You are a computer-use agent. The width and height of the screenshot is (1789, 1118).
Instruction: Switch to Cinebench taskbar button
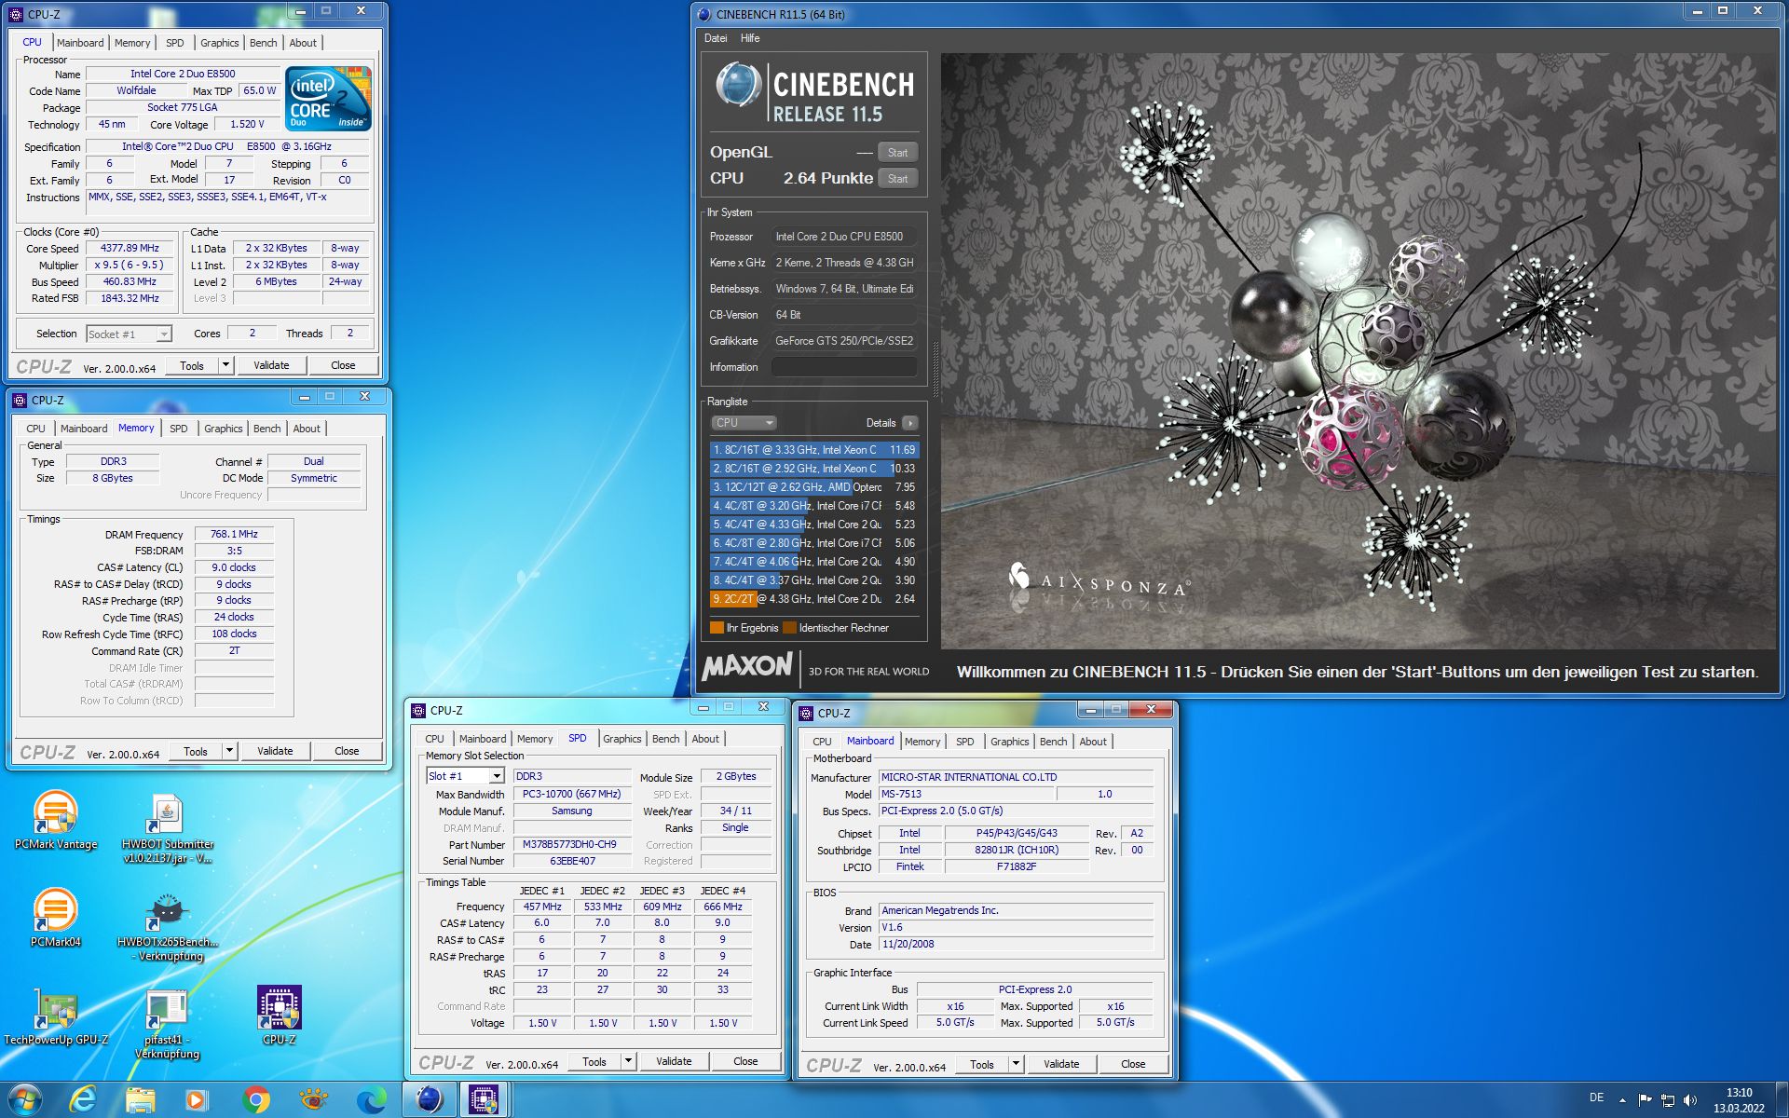429,1100
